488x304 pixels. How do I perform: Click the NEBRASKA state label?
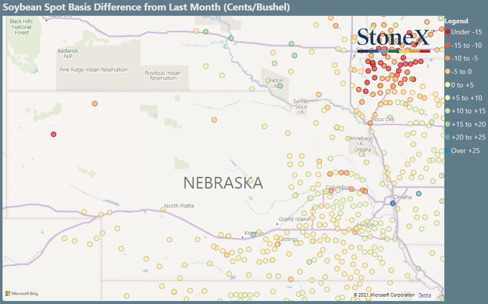point(223,183)
